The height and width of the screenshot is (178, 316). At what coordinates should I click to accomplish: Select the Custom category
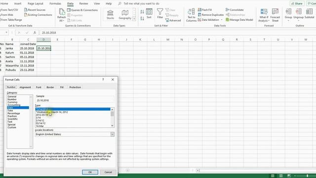point(12,128)
